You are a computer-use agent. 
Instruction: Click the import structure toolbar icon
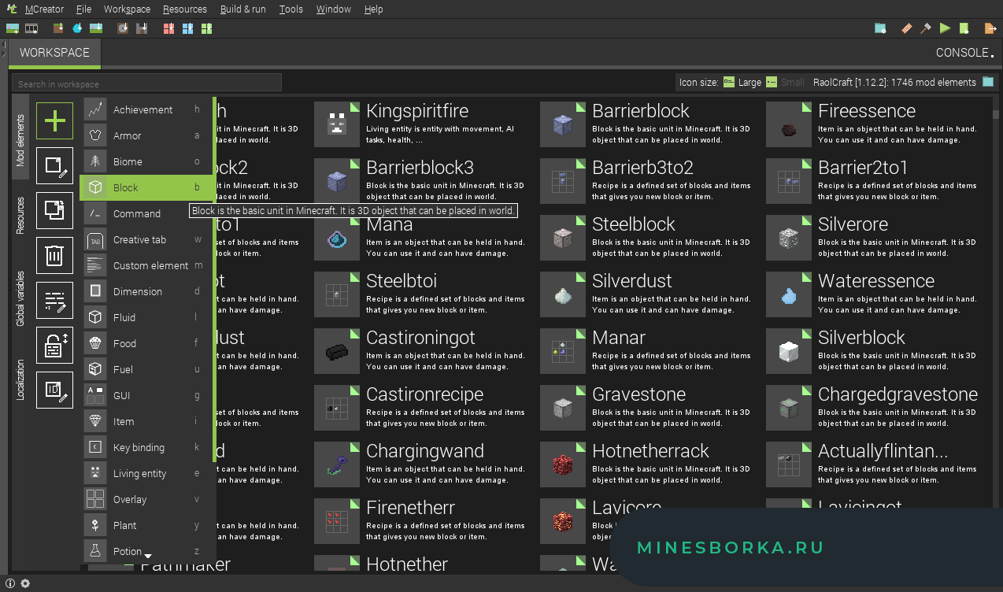(x=142, y=28)
